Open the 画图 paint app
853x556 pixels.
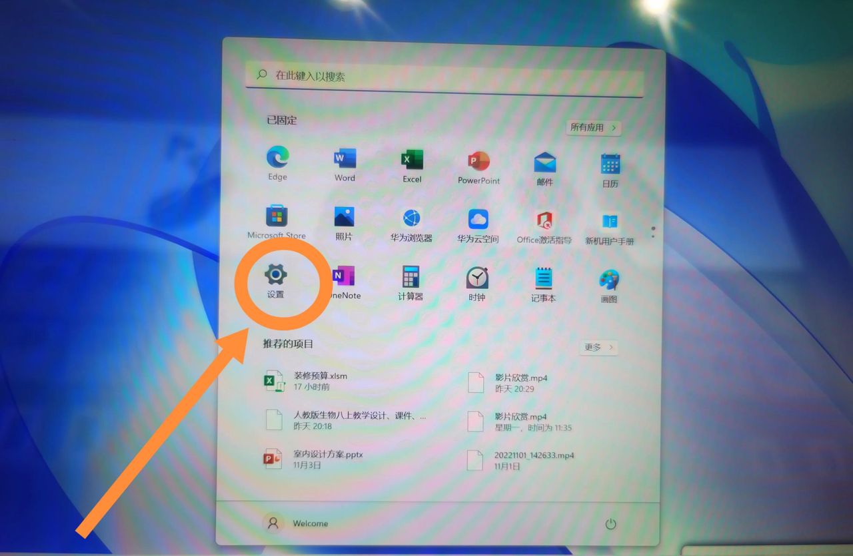[x=608, y=287]
